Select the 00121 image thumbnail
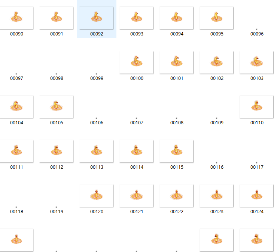 pyautogui.click(x=136, y=196)
